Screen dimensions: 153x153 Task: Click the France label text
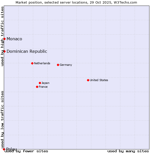click(43, 87)
